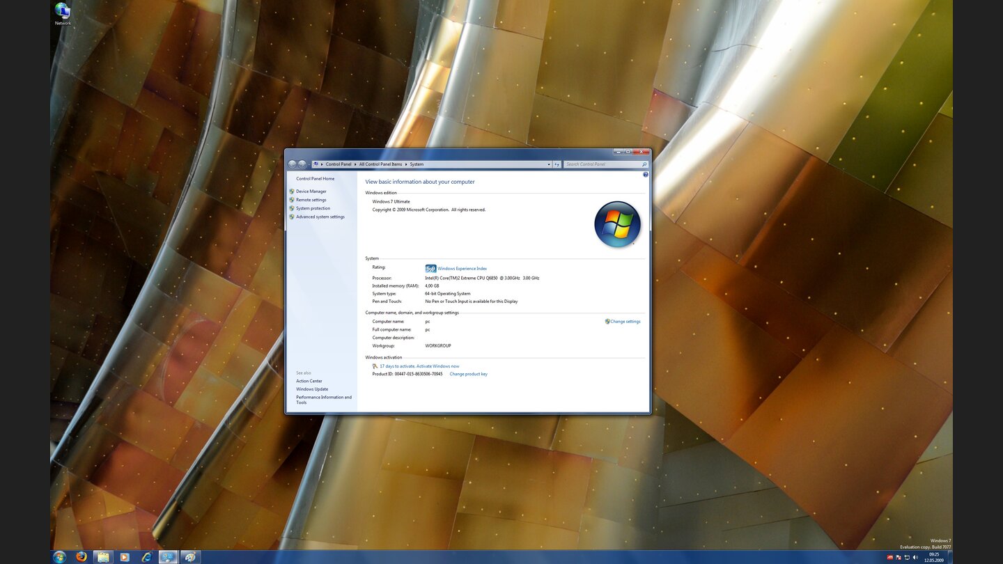The image size is (1003, 564).
Task: Click Change settings beside Computer name
Action: (x=625, y=322)
